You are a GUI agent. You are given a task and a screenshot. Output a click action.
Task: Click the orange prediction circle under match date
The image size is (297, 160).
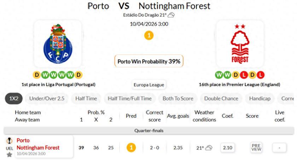(149, 35)
